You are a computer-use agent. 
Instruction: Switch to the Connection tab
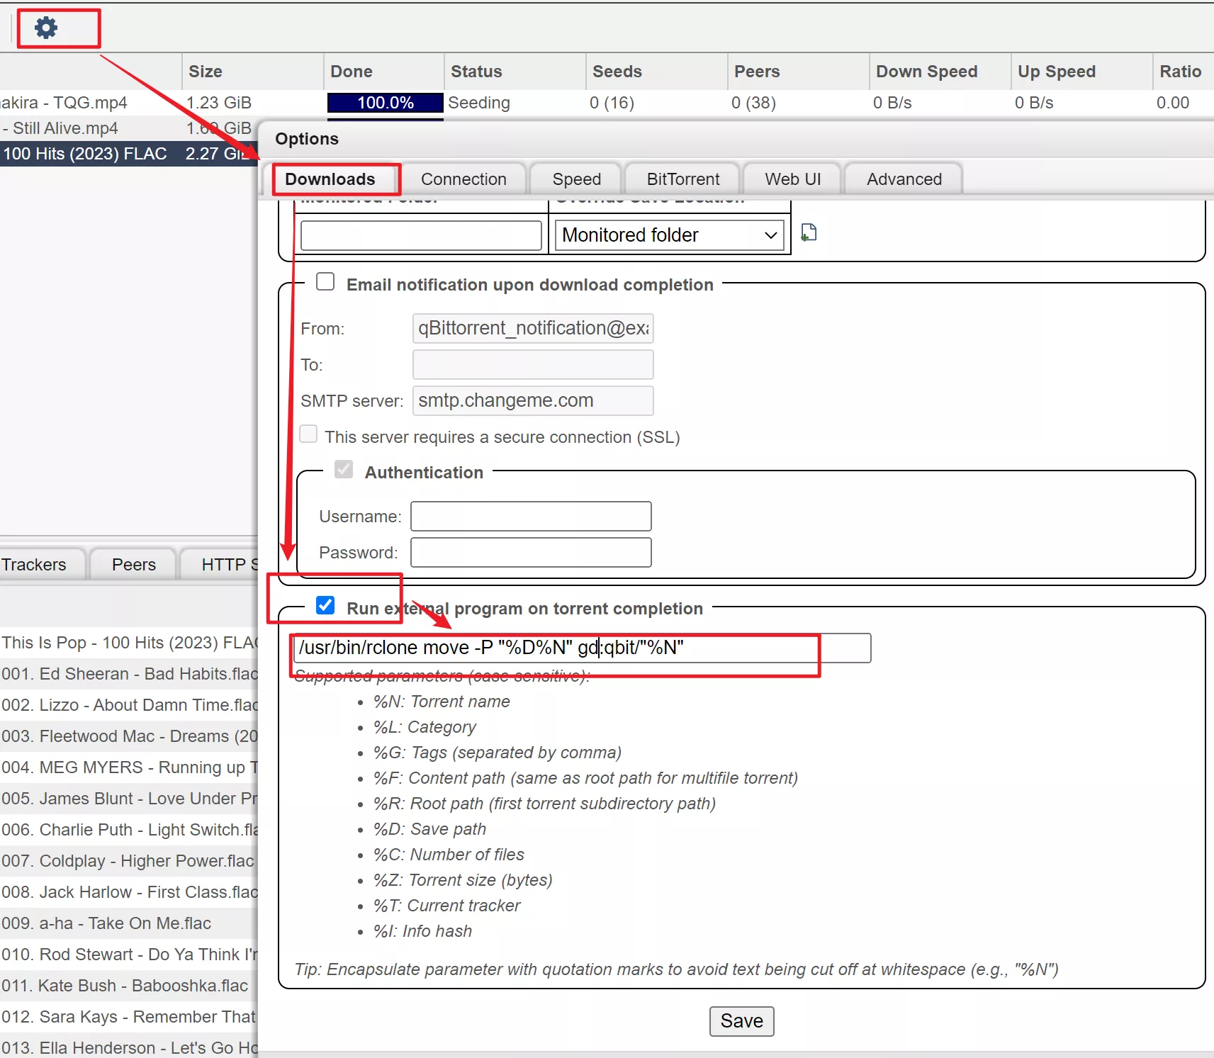pos(463,179)
